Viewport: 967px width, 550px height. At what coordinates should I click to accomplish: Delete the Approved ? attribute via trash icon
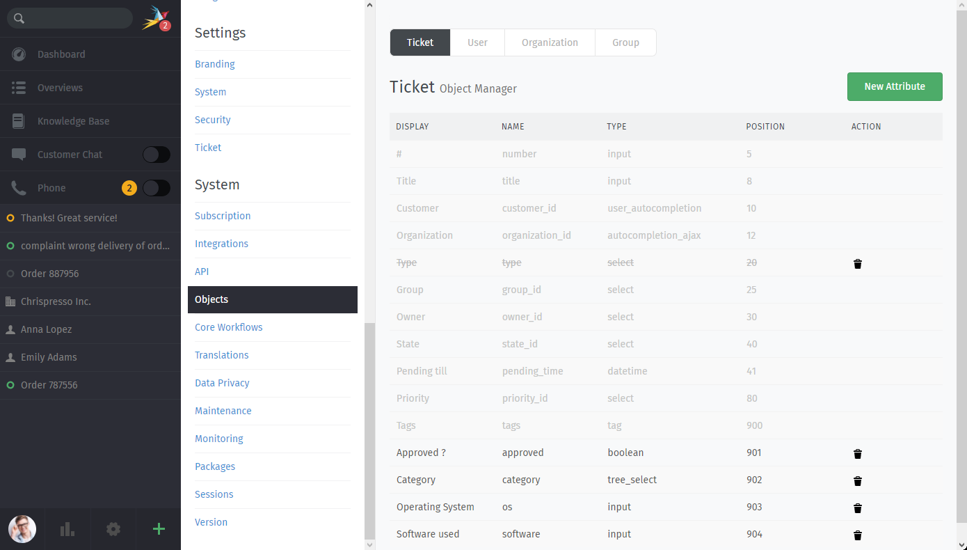tap(858, 453)
